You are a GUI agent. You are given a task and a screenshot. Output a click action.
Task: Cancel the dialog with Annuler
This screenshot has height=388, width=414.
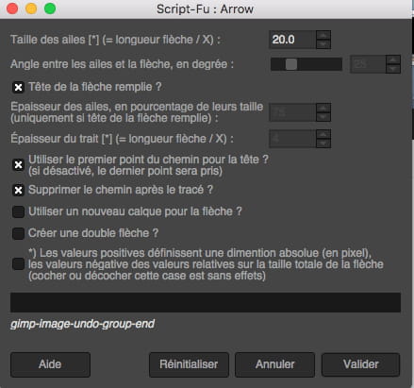click(275, 364)
